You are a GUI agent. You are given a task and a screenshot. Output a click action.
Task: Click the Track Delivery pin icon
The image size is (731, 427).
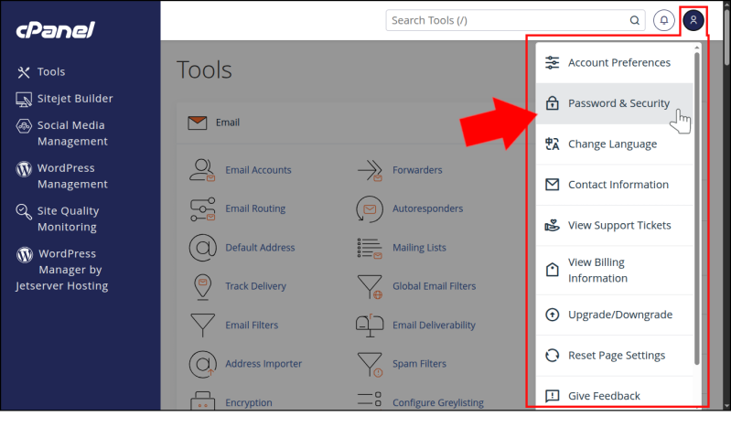pyautogui.click(x=203, y=286)
